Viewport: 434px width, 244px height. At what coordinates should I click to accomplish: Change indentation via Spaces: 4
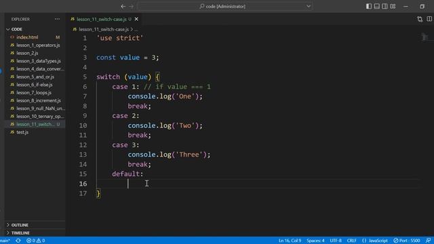click(315, 241)
